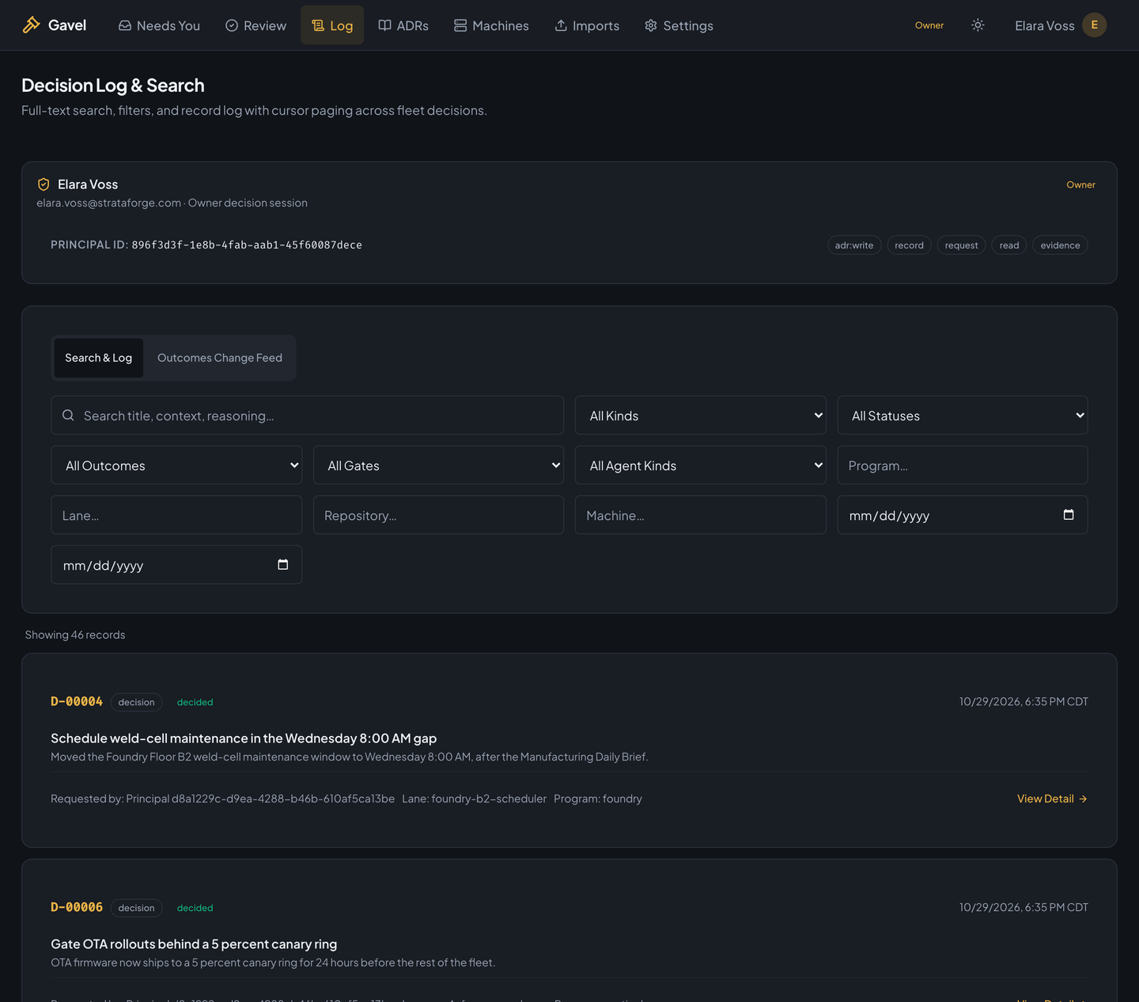Focus the Machine filter field
The image size is (1139, 1002).
coord(701,515)
